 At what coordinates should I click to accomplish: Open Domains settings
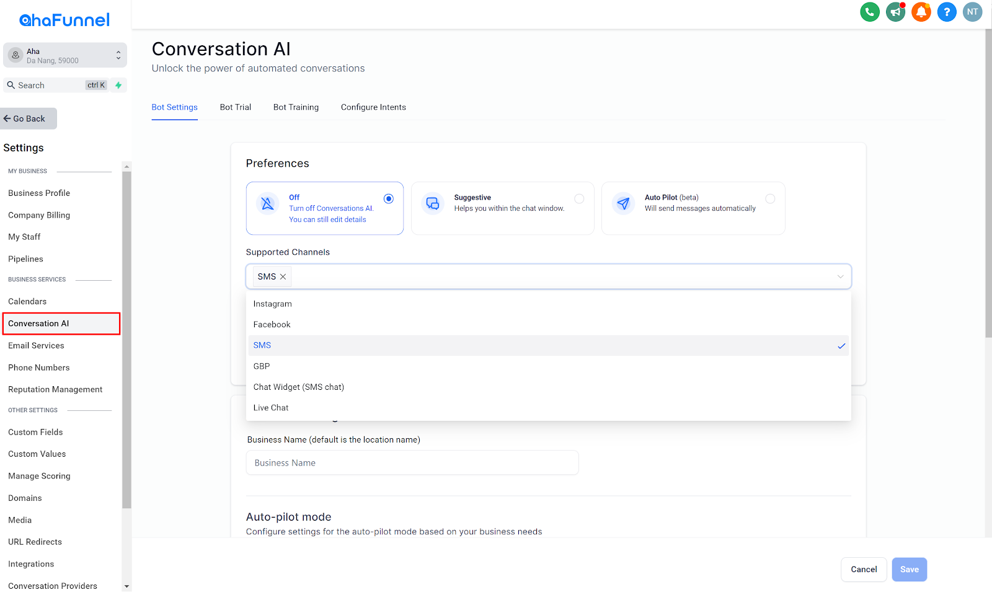pyautogui.click(x=25, y=498)
